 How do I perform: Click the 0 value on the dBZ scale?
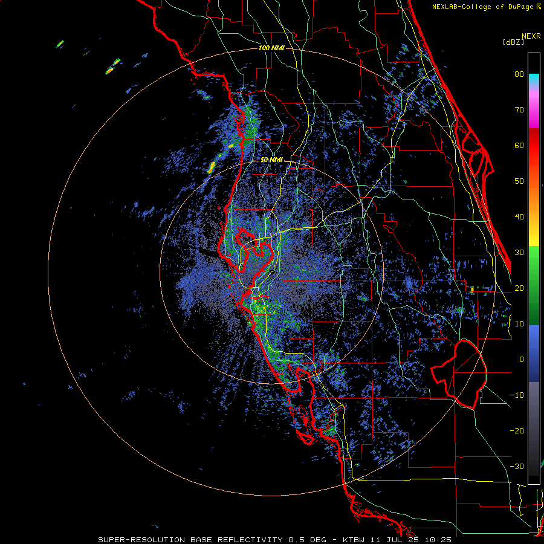tap(522, 360)
